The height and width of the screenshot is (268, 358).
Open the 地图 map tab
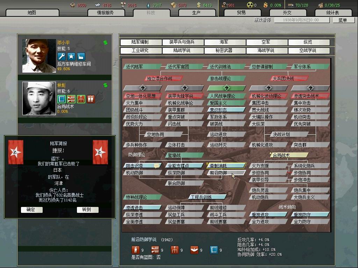coord(32,13)
